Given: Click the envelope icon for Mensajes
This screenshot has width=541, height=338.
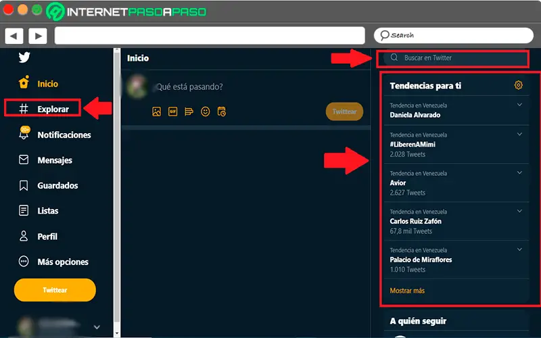Looking at the screenshot, I should 24,160.
